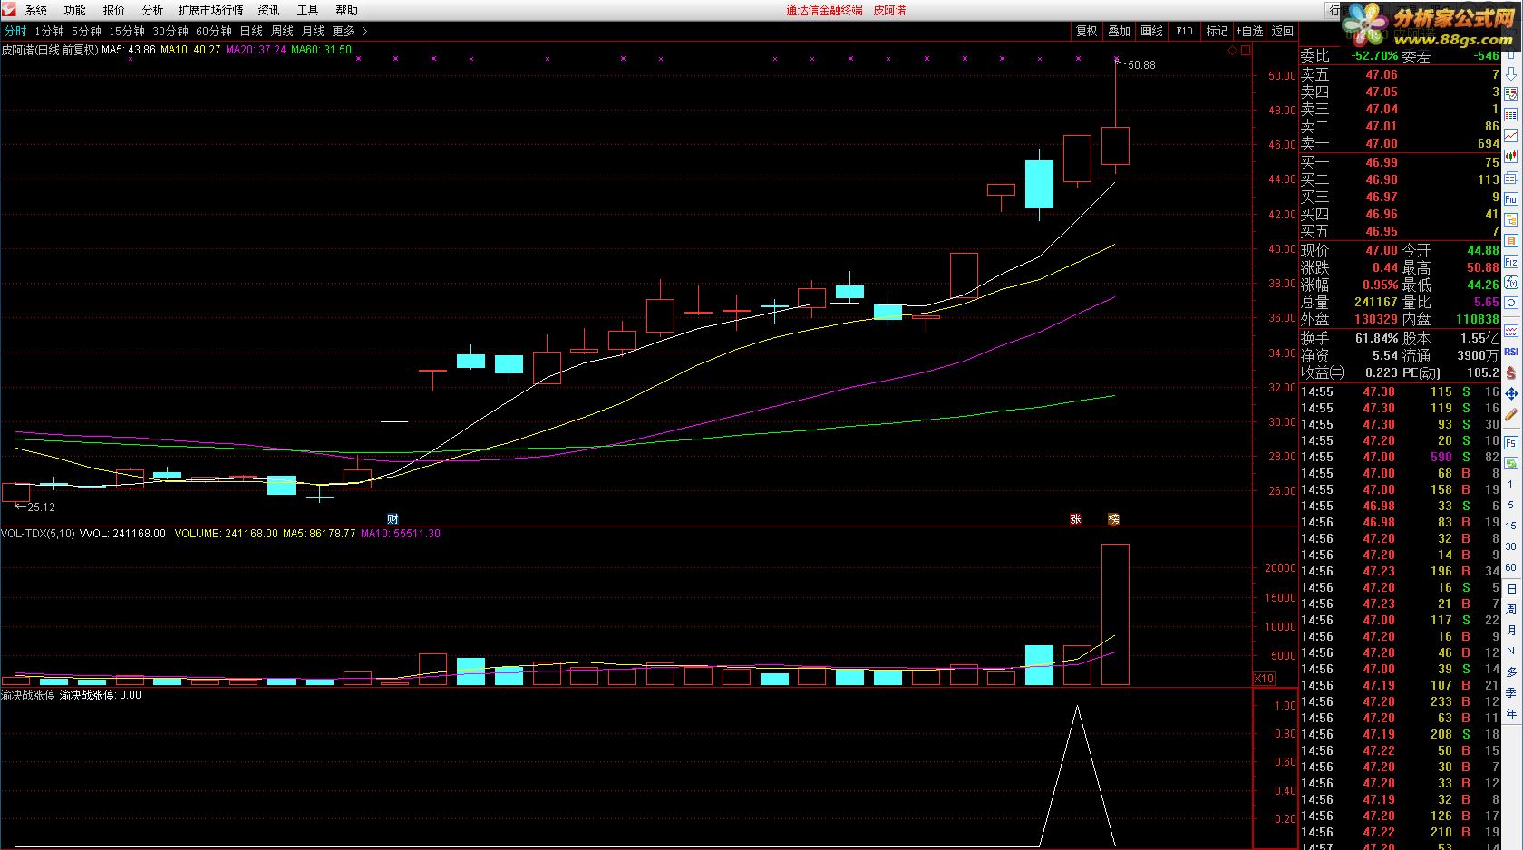Switch to 日线 daily tab
This screenshot has height=850, width=1523.
[x=251, y=31]
